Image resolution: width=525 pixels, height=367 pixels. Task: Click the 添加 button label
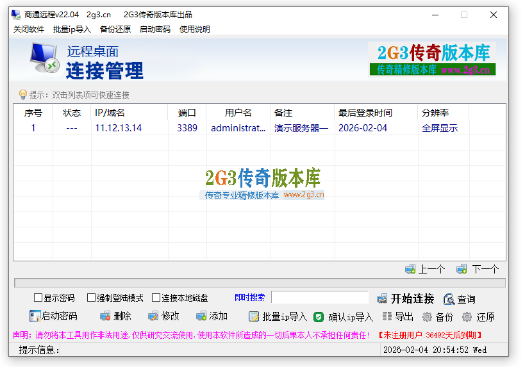(x=219, y=316)
